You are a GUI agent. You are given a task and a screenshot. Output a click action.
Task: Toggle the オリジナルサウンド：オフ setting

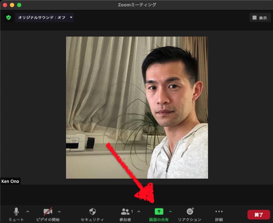click(x=42, y=17)
